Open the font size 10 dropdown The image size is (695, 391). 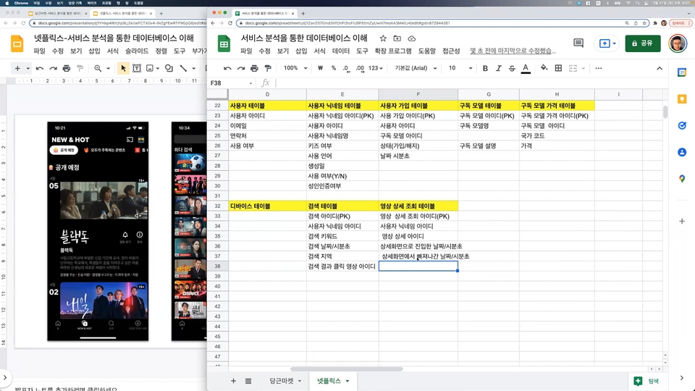tap(460, 68)
